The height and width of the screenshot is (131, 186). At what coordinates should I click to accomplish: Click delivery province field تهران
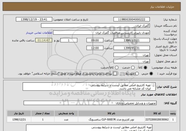pos(131,55)
